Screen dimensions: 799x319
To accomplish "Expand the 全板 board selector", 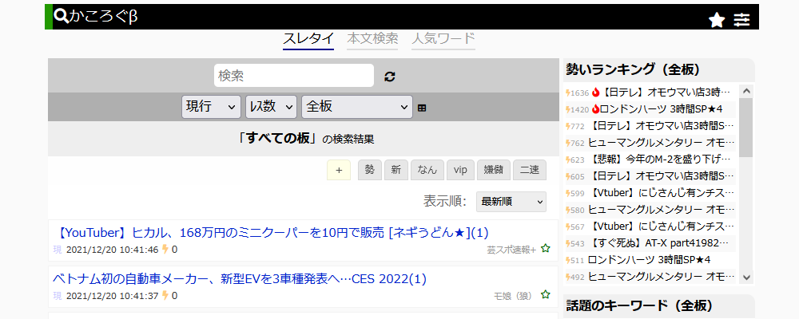I will point(356,107).
